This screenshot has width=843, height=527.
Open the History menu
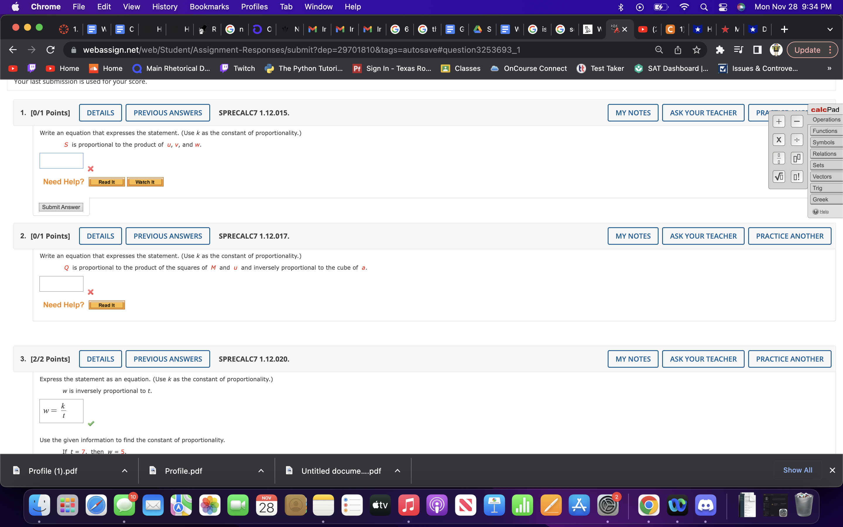165,7
